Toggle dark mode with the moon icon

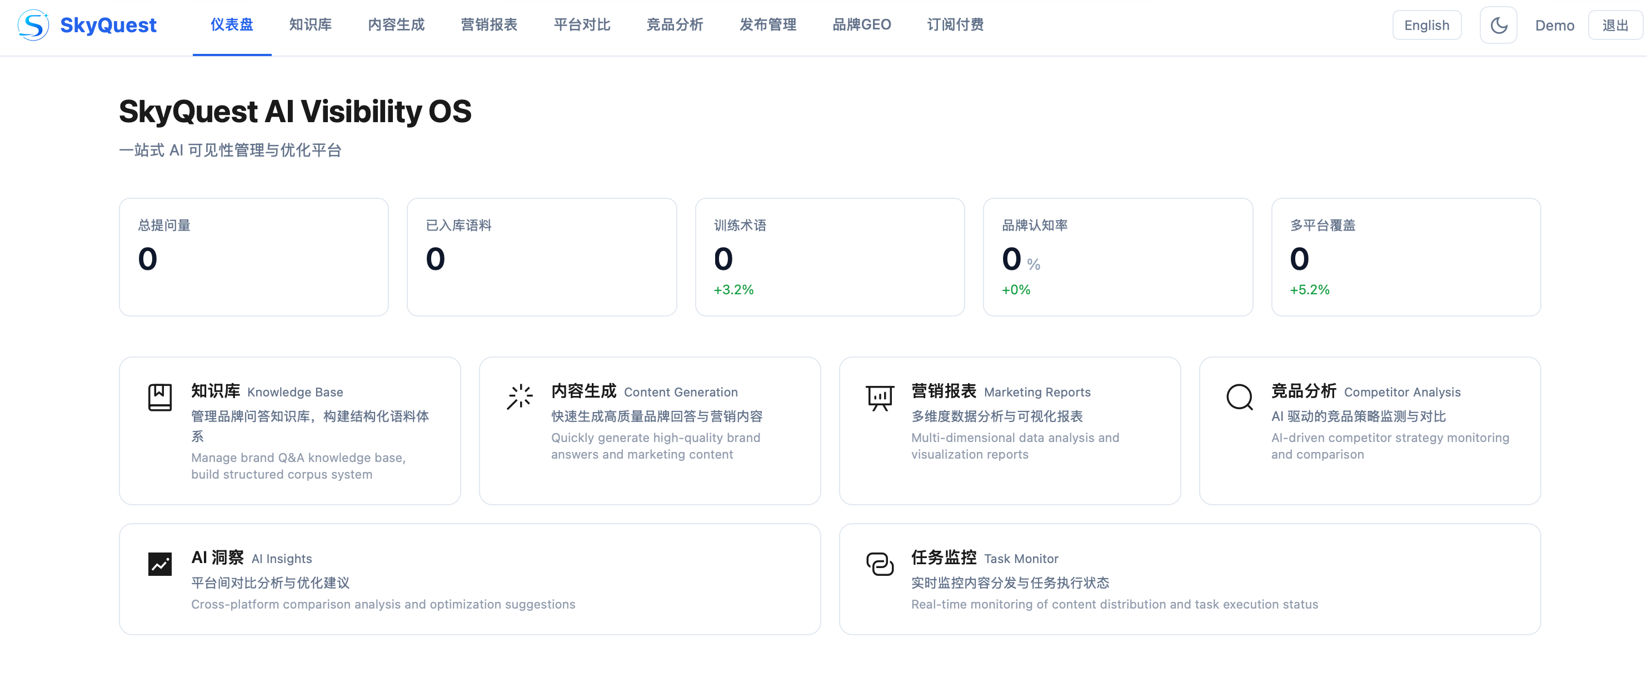point(1498,25)
